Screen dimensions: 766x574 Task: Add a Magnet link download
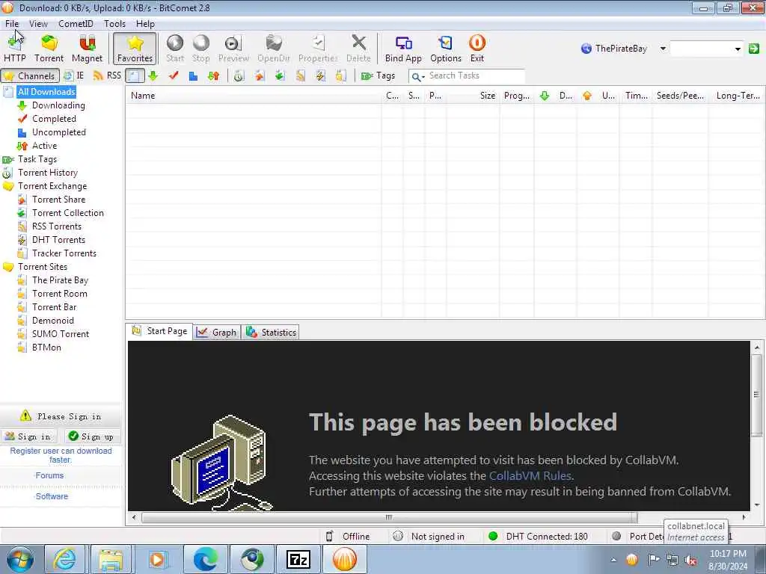click(x=87, y=49)
